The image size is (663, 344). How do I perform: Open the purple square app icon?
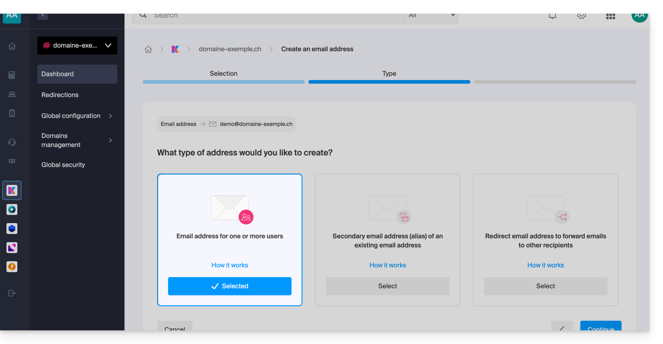coord(12,248)
